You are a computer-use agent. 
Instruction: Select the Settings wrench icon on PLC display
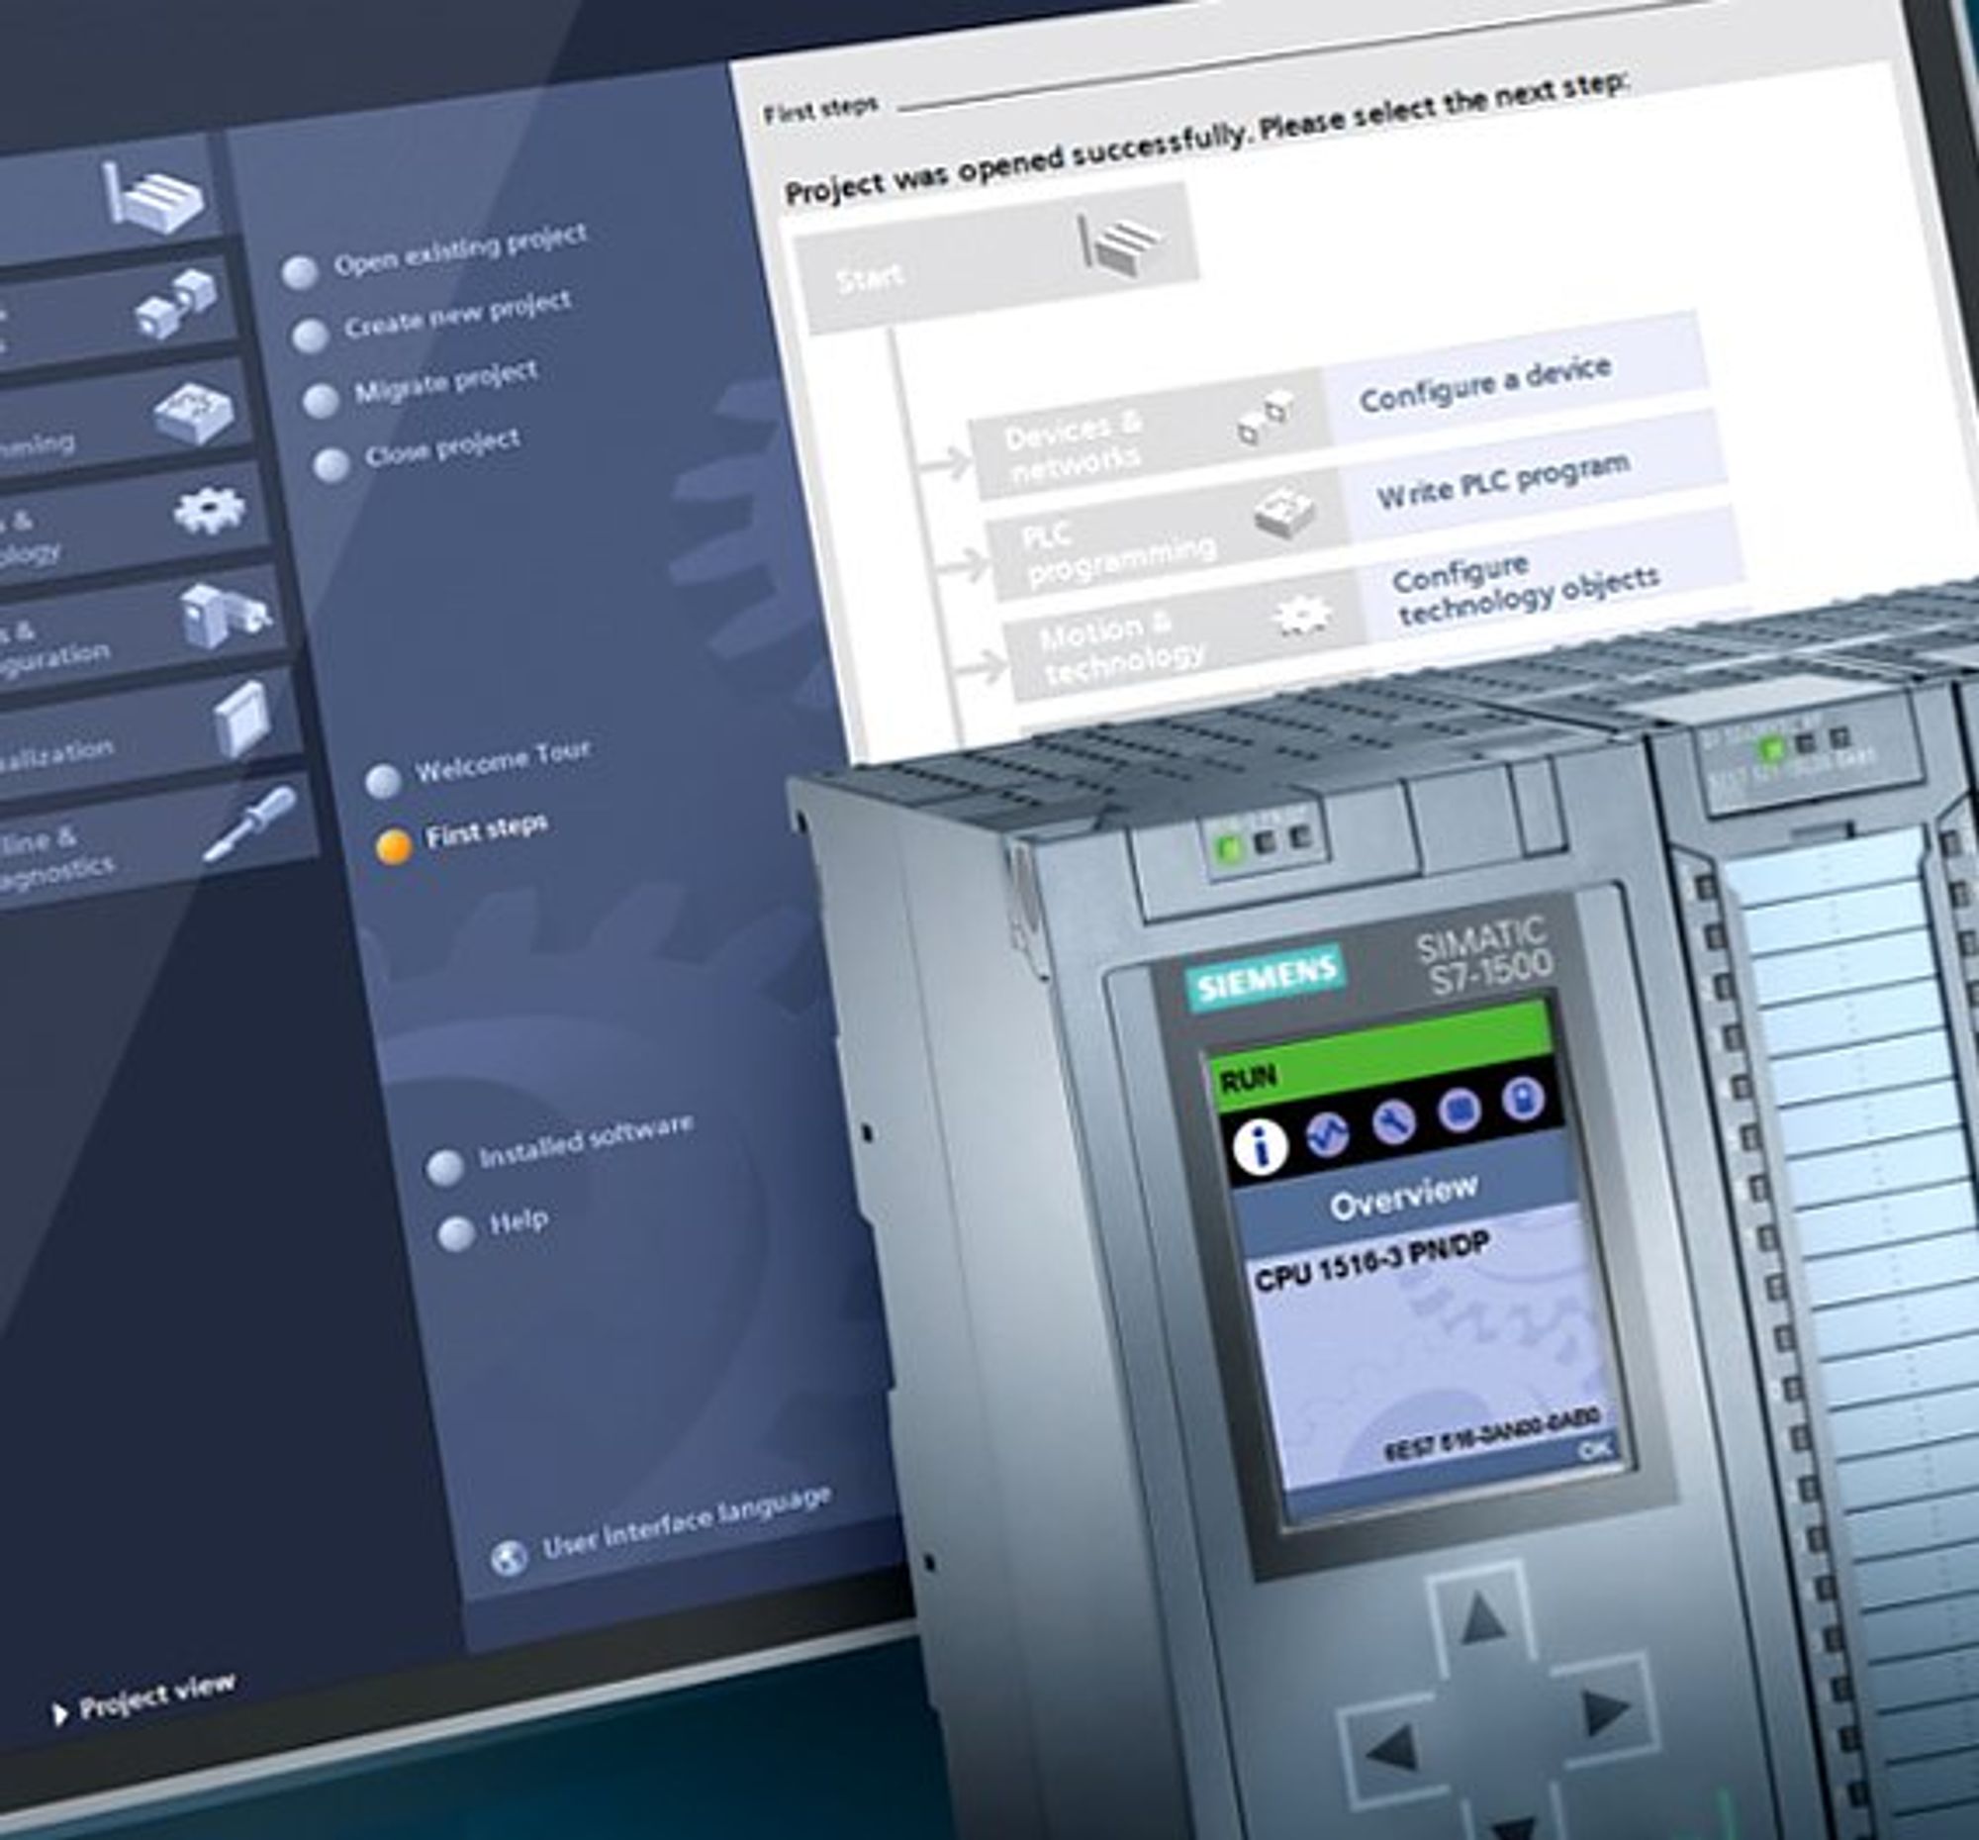[x=1393, y=1122]
